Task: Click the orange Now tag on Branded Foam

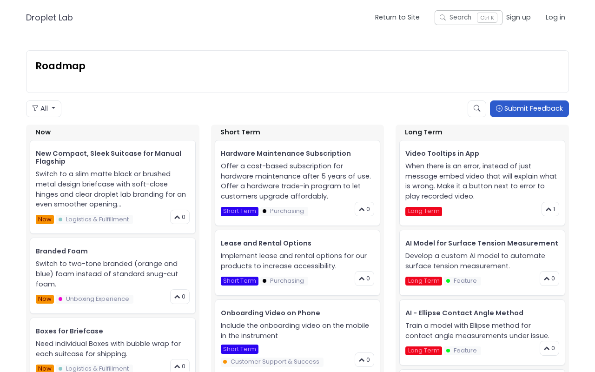Action: tap(45, 299)
